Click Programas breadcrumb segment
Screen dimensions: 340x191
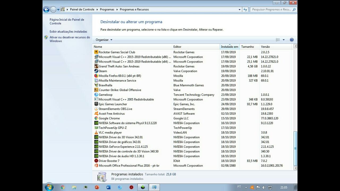click(x=107, y=10)
